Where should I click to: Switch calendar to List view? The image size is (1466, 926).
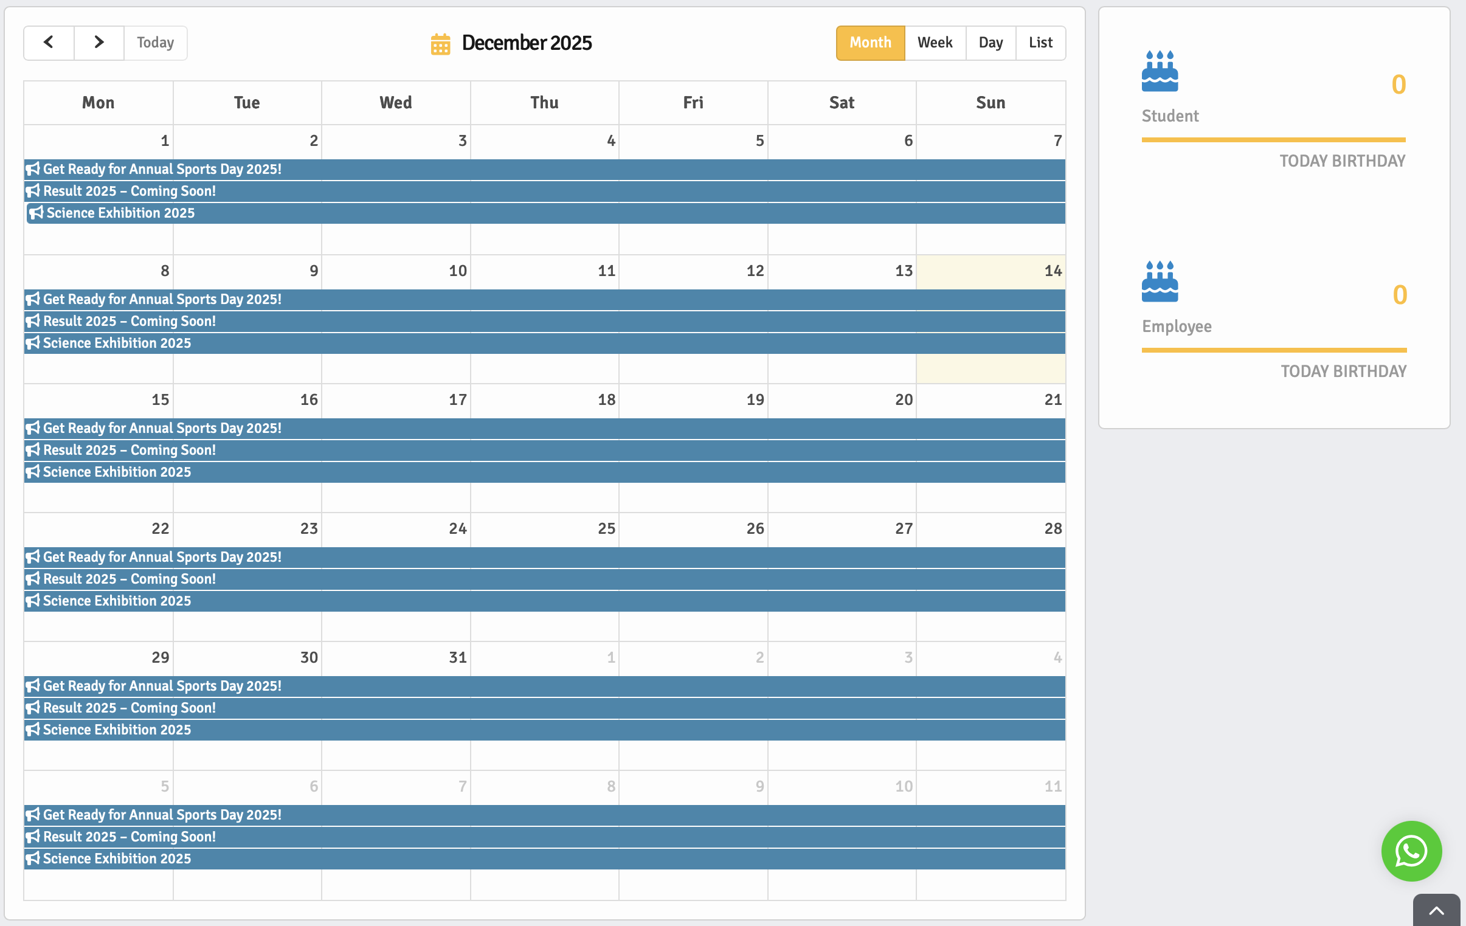[1040, 43]
